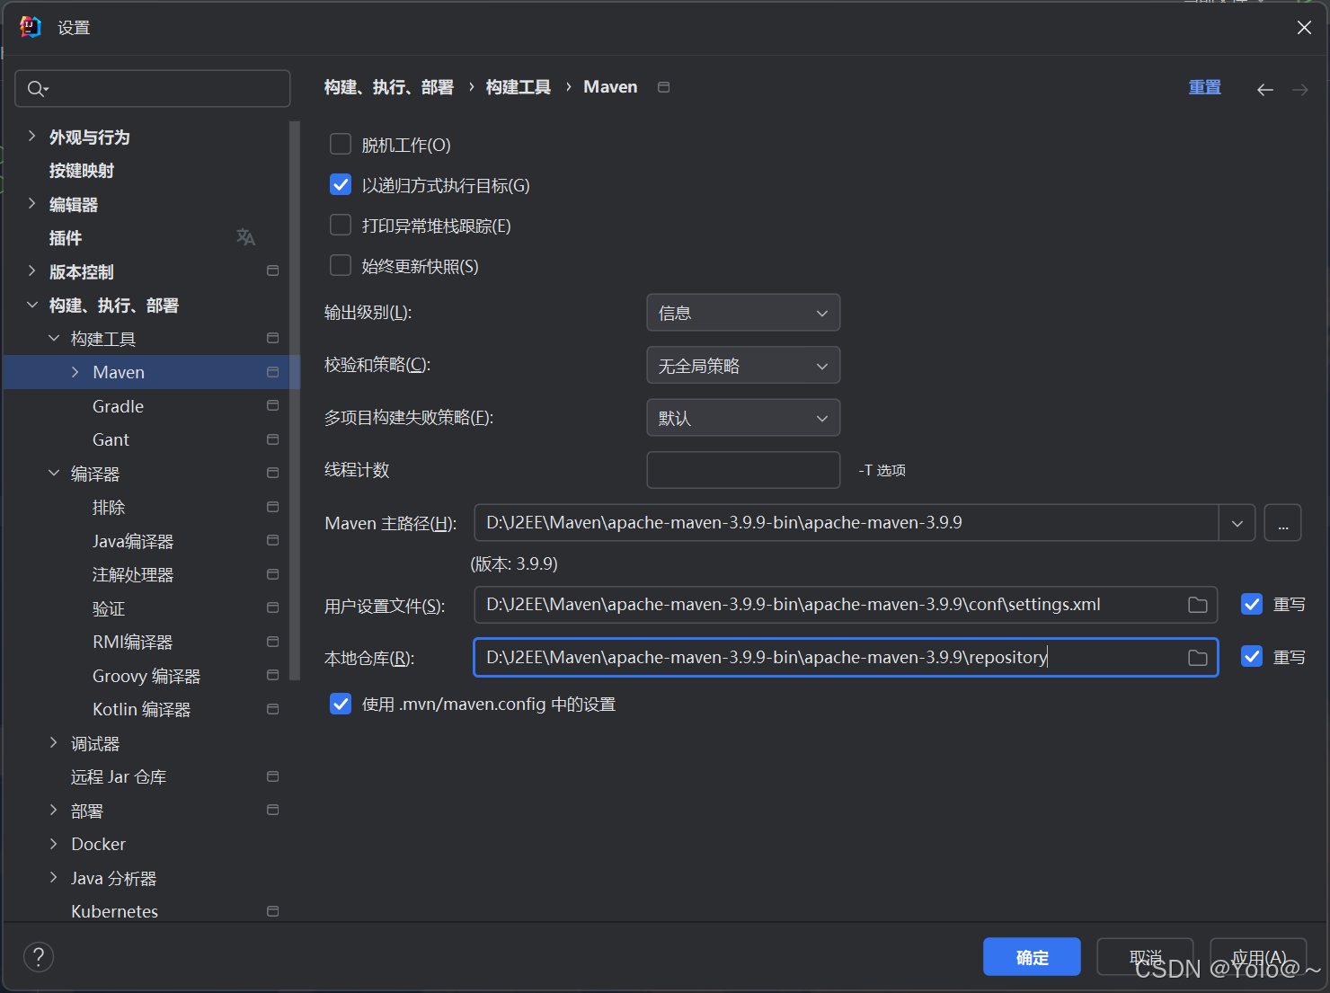Click the 线程计数 input field
This screenshot has width=1330, height=993.
tap(743, 470)
